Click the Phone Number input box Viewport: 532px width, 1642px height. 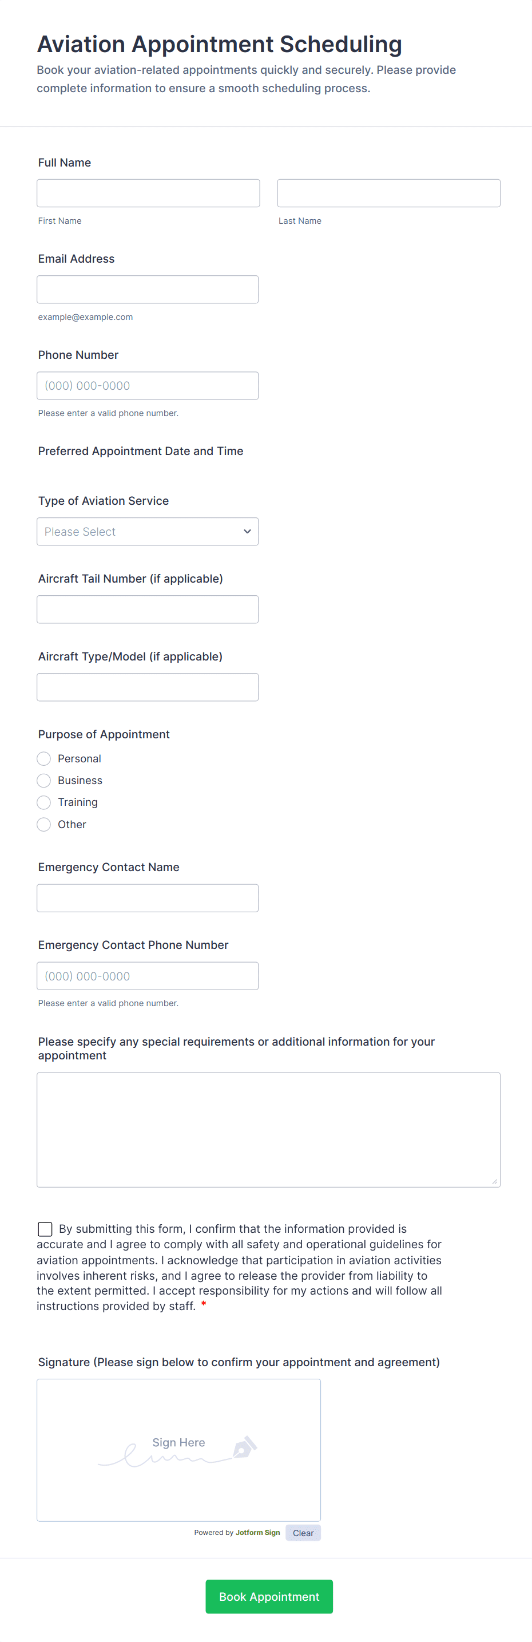pyautogui.click(x=147, y=386)
